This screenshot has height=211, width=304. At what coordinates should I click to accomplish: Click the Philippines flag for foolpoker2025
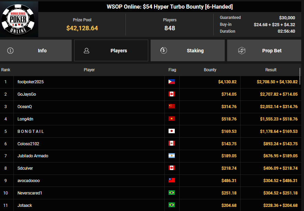(x=172, y=82)
